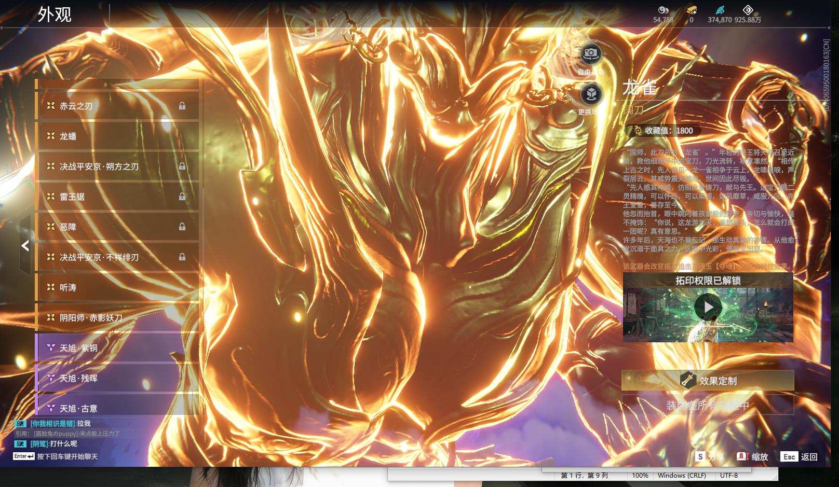Select the 龙蟠 weapon skin
This screenshot has width=839, height=487.
point(117,136)
